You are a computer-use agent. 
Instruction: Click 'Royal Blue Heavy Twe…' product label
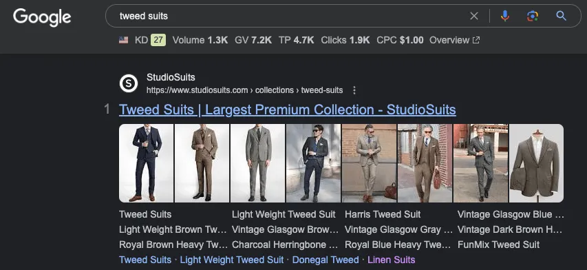398,245
